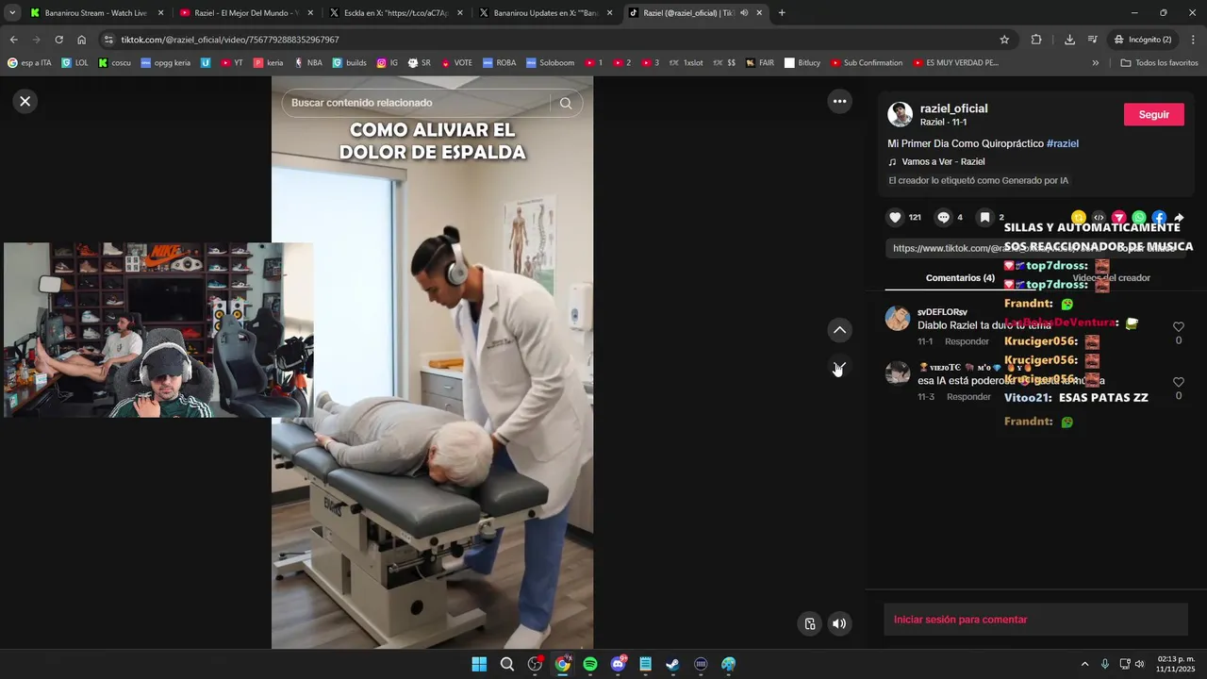
Task: Close the TikTok video viewer
Action: point(25,101)
